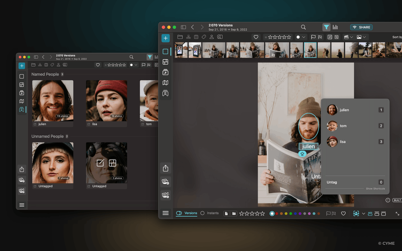Click the statistics bar chart icon in the front window
The image size is (402, 251).
point(335,27)
